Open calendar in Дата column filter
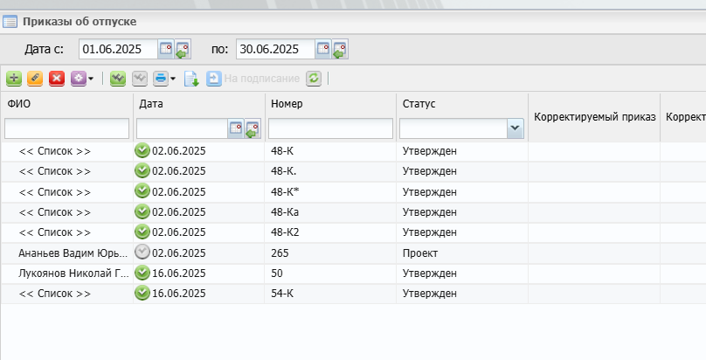The width and height of the screenshot is (706, 360). (236, 128)
